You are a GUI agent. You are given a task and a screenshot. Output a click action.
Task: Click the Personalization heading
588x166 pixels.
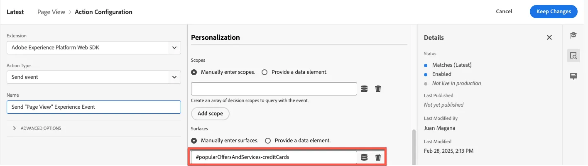point(216,37)
